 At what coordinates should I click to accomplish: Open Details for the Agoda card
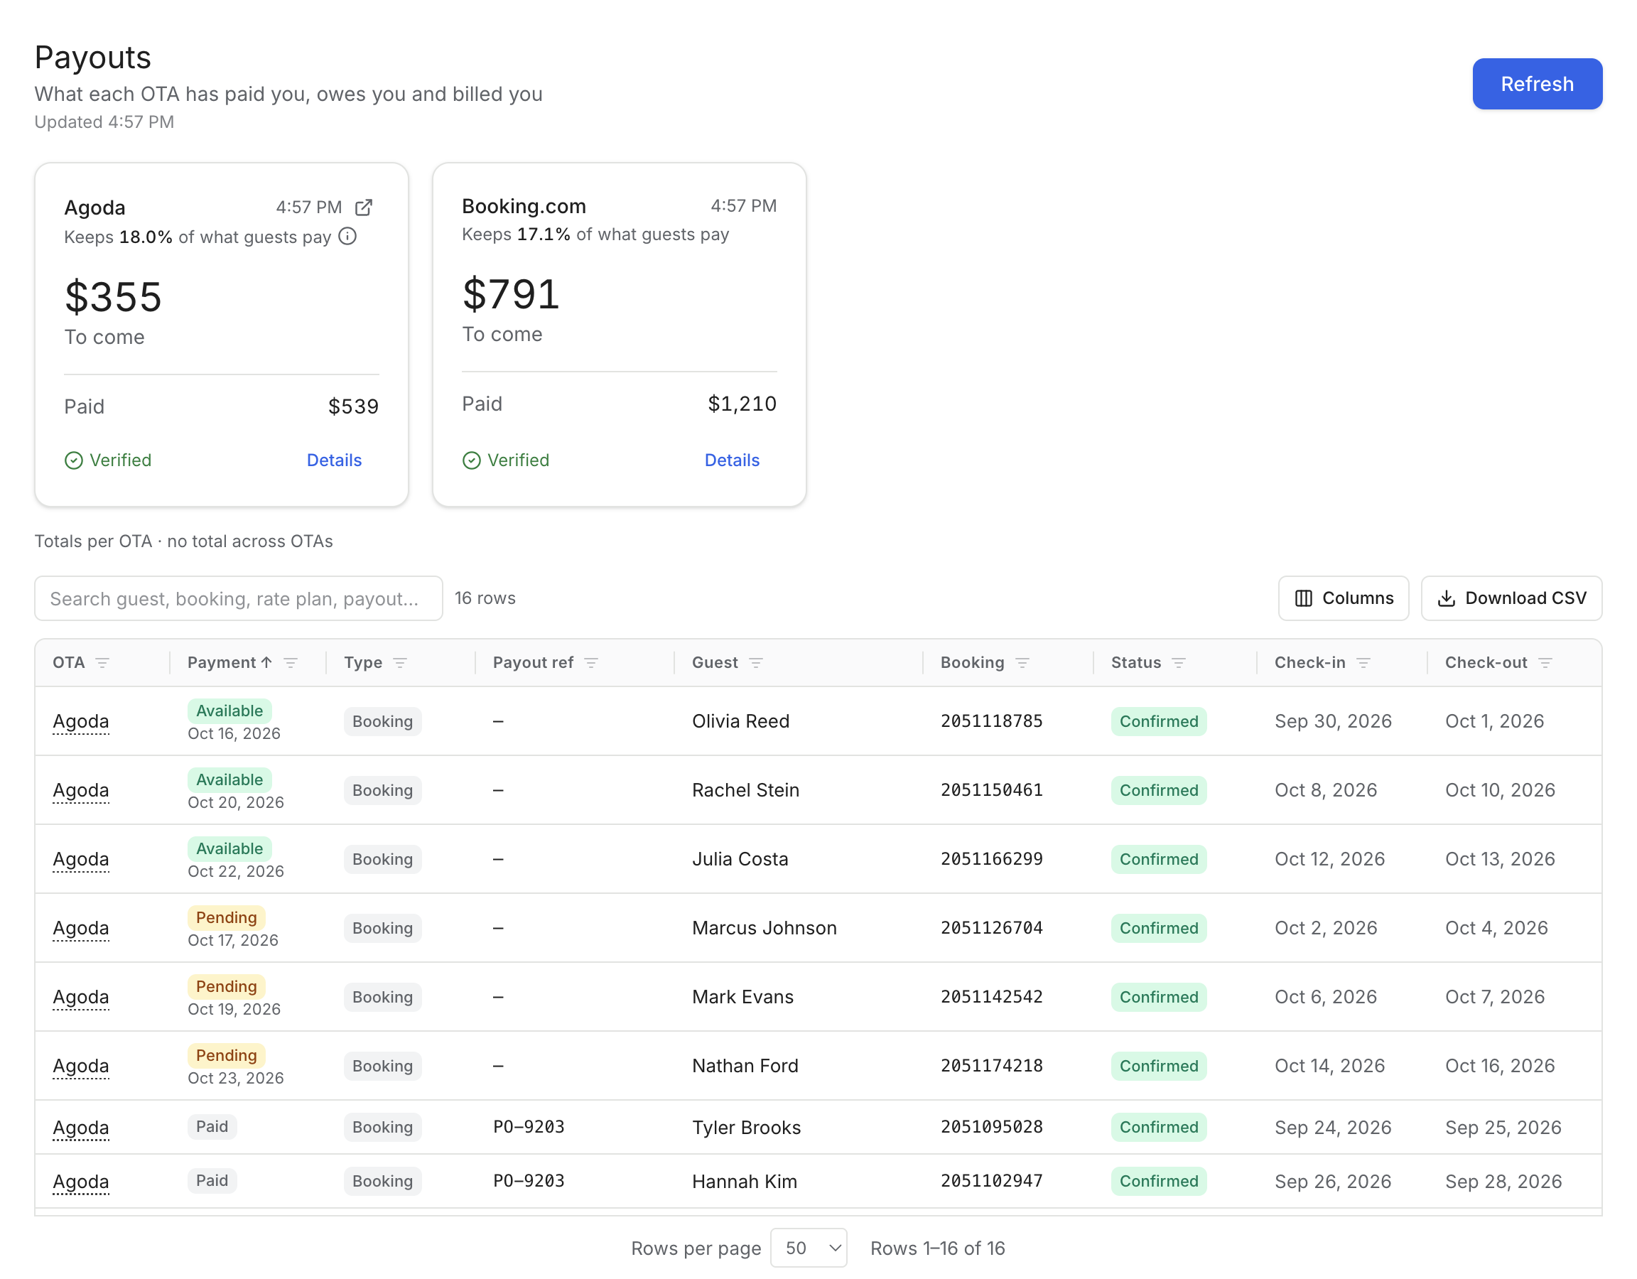[335, 460]
